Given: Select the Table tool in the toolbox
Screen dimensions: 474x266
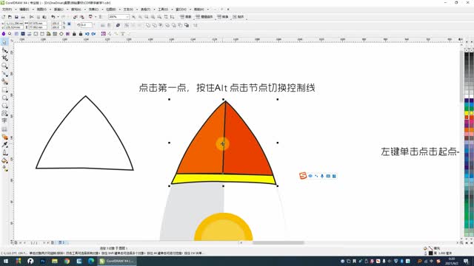Looking at the screenshot, I should pyautogui.click(x=4, y=129).
